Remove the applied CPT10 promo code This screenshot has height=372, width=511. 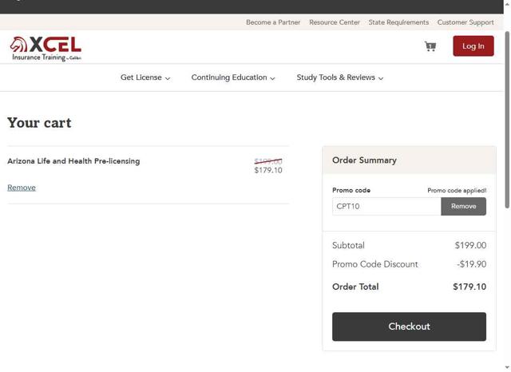(463, 206)
